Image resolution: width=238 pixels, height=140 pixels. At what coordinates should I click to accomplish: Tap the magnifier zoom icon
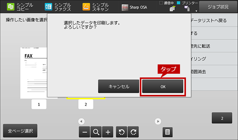pos(96,132)
